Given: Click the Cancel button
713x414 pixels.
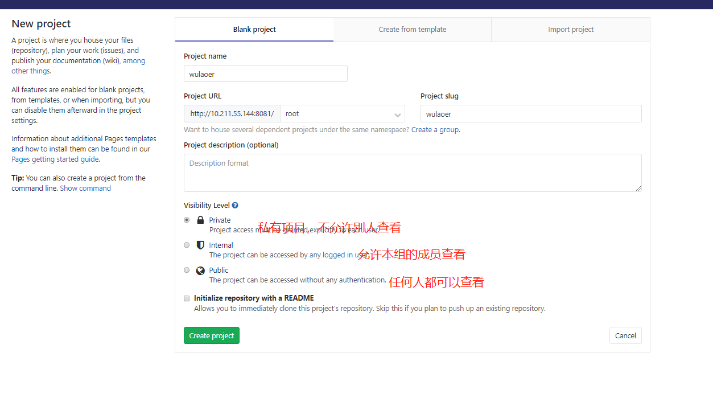Looking at the screenshot, I should (x=625, y=335).
